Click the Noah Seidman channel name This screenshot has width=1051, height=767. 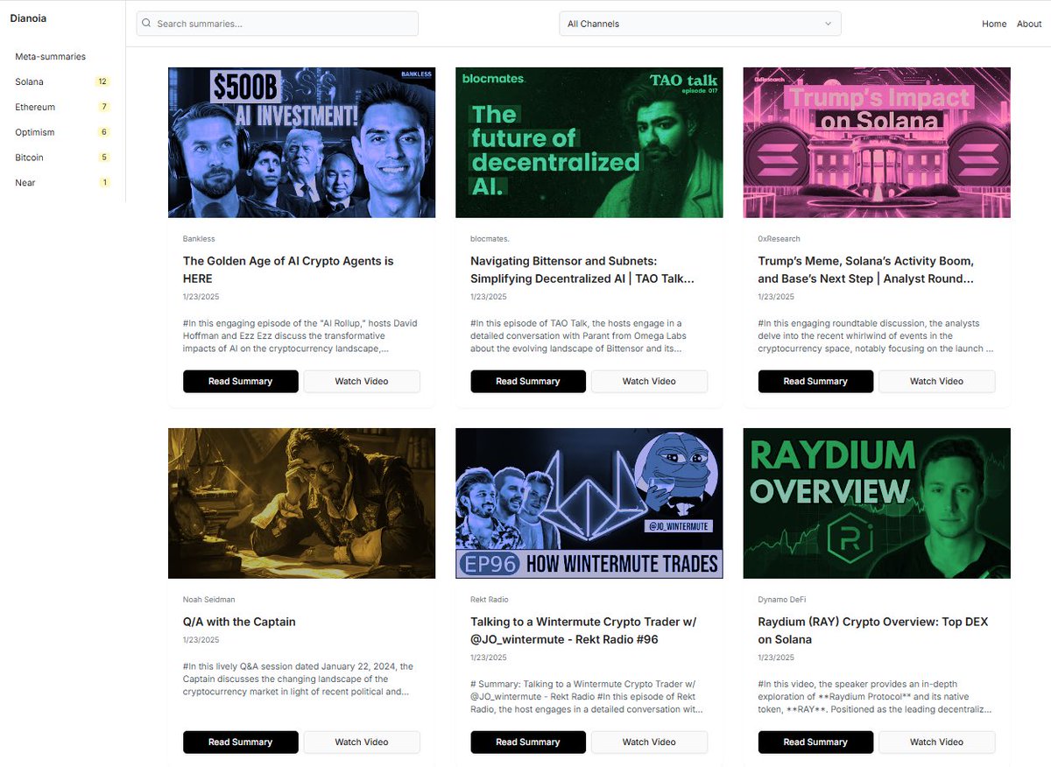click(208, 600)
